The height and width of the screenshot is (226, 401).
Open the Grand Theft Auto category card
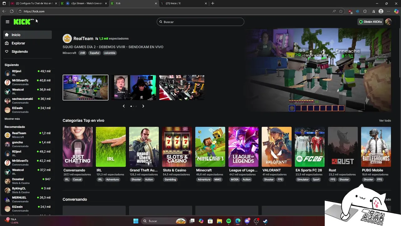point(144,147)
